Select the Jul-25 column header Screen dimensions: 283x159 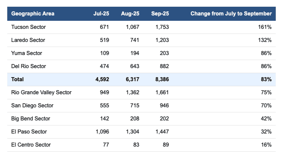point(101,14)
